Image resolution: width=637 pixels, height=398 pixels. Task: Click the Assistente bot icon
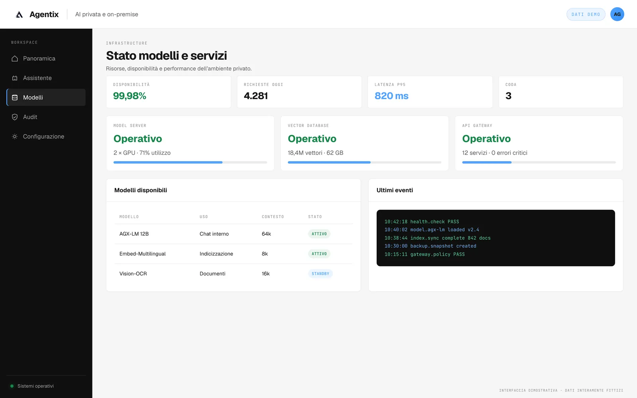[15, 78]
